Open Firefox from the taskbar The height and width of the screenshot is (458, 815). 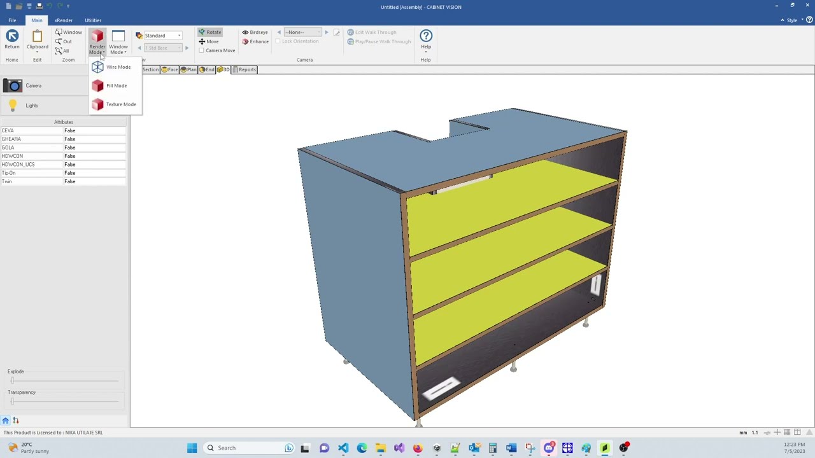click(x=418, y=448)
